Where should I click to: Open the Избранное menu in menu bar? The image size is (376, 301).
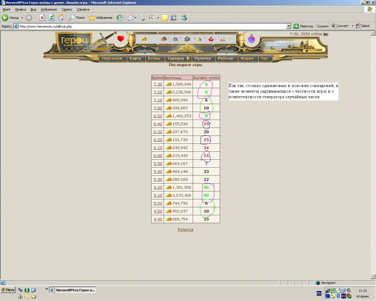(x=49, y=9)
